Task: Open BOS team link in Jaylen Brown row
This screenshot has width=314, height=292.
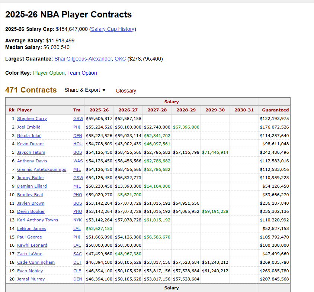Action: click(78, 203)
